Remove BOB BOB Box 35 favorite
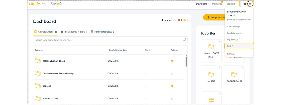This screenshot has height=105, width=282. [x=242, y=68]
